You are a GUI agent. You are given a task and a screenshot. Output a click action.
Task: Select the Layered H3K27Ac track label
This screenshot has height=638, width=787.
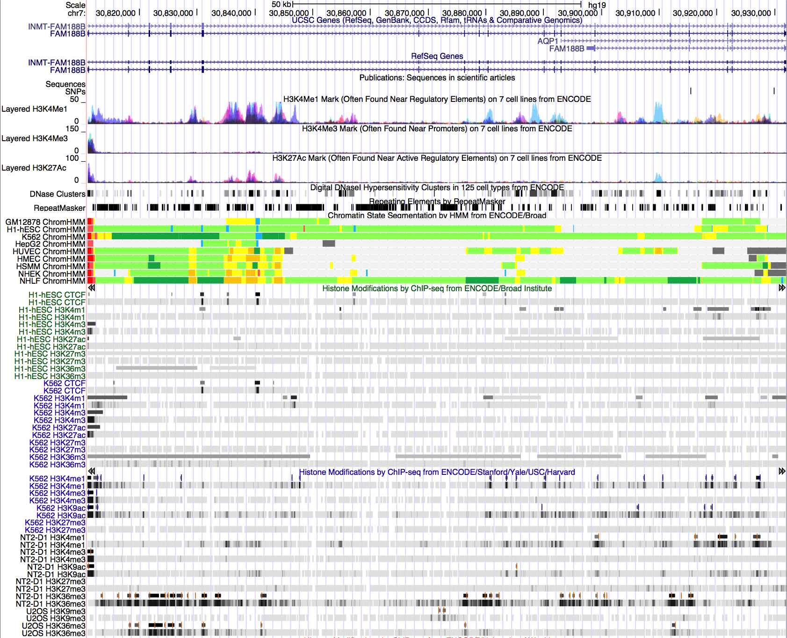34,168
